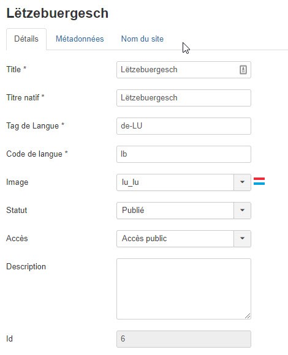The height and width of the screenshot is (355, 288).
Task: Edit the Tag de Langue field
Action: pyautogui.click(x=184, y=126)
